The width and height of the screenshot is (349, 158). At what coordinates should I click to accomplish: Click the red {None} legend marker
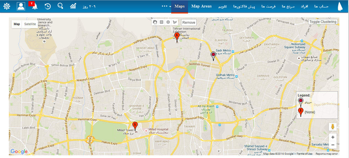click(301, 112)
